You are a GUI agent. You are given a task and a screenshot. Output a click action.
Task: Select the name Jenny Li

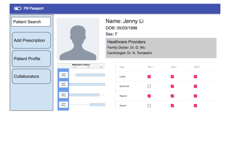133,21
